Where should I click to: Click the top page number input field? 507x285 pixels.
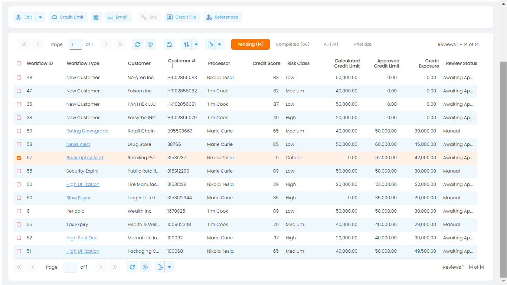pyautogui.click(x=75, y=45)
